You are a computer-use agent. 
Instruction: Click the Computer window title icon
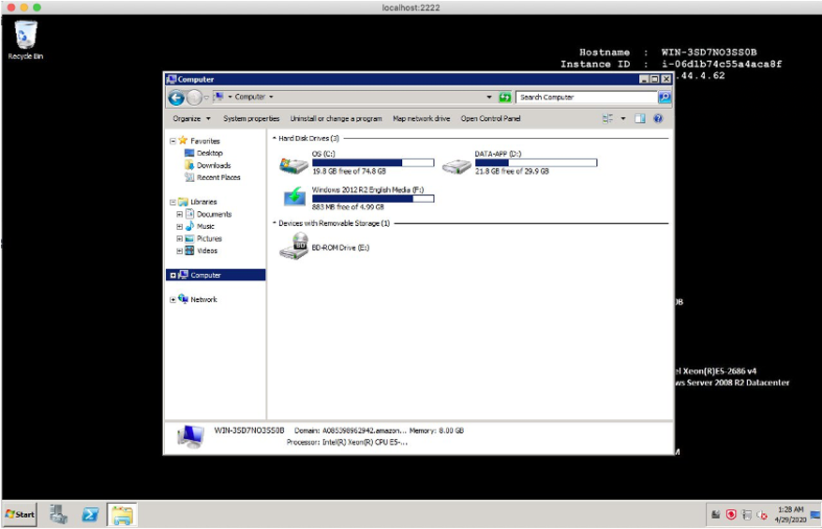tap(172, 79)
